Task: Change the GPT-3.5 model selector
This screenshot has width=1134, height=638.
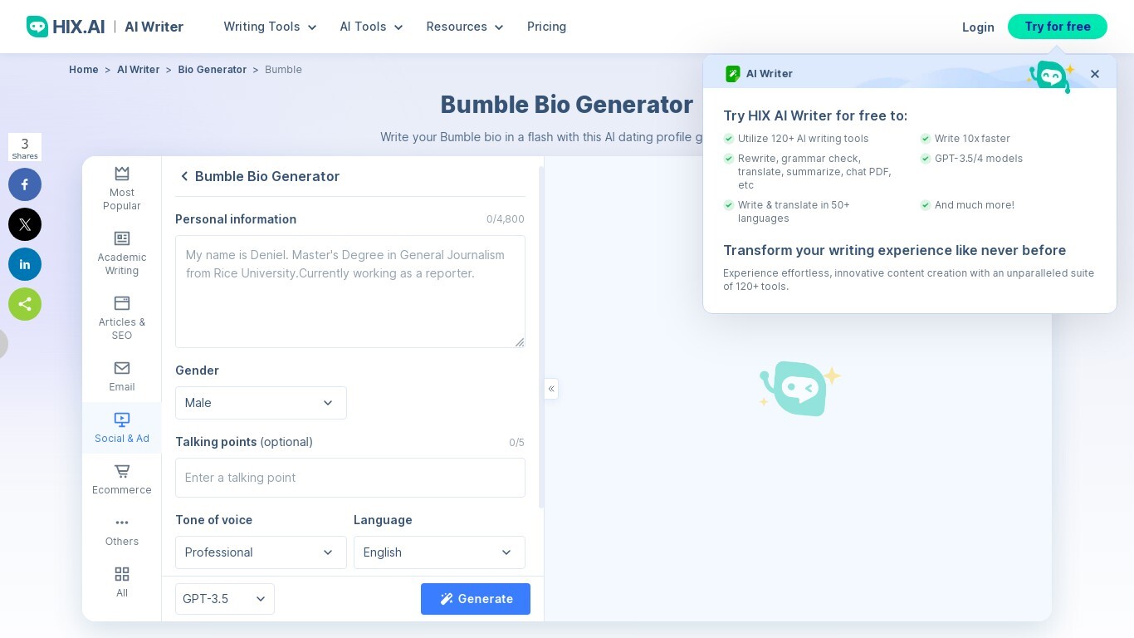Action: coord(225,599)
